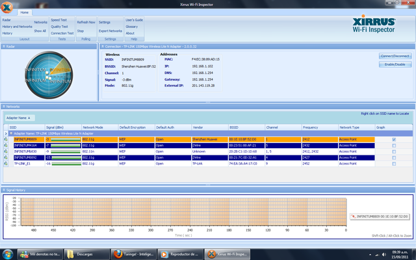Sort by the SSID column header
416x260 pixels.
pyautogui.click(x=26, y=127)
